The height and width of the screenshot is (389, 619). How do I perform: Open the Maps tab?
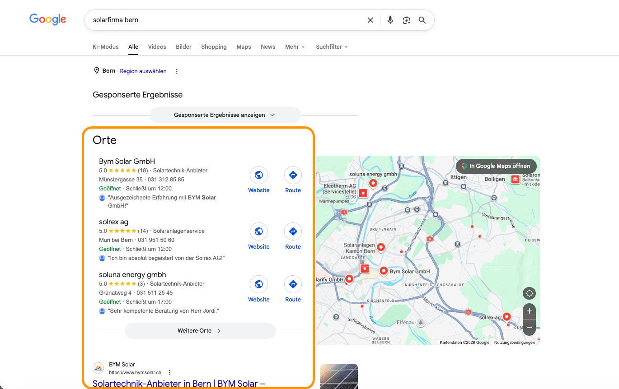tap(244, 47)
